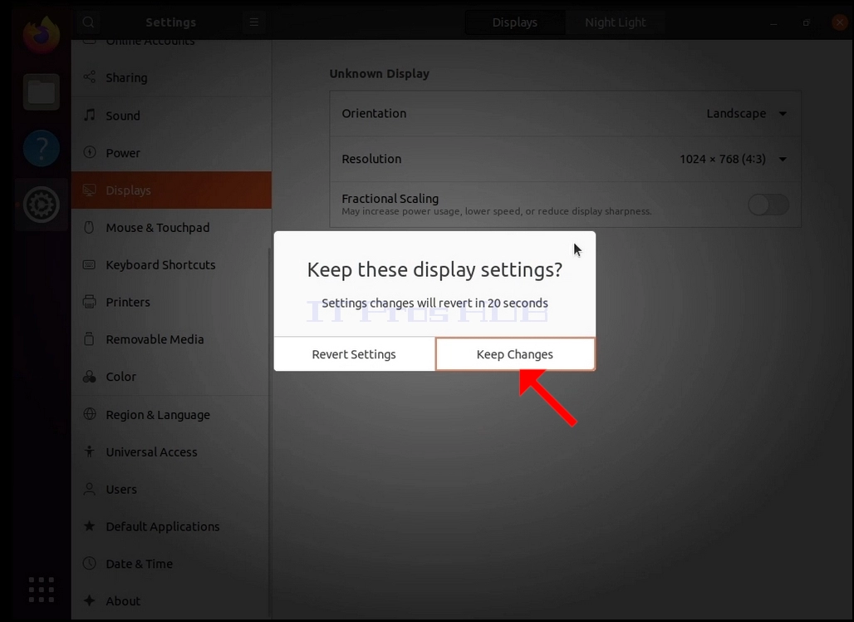
Task: Click the Printers icon
Action: tap(90, 302)
